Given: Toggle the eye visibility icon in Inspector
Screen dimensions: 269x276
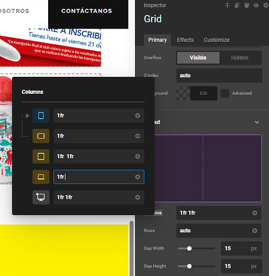Looking at the screenshot, I should point(256,6).
